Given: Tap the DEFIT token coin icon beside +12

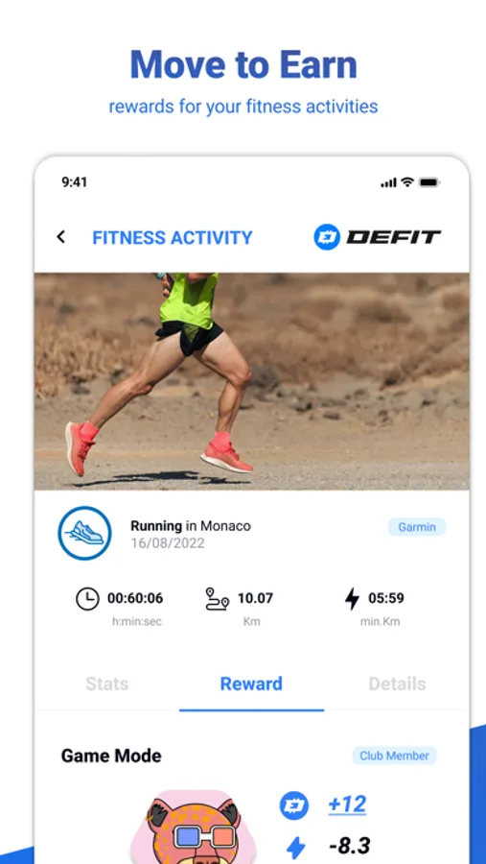Looking at the screenshot, I should coord(294,805).
